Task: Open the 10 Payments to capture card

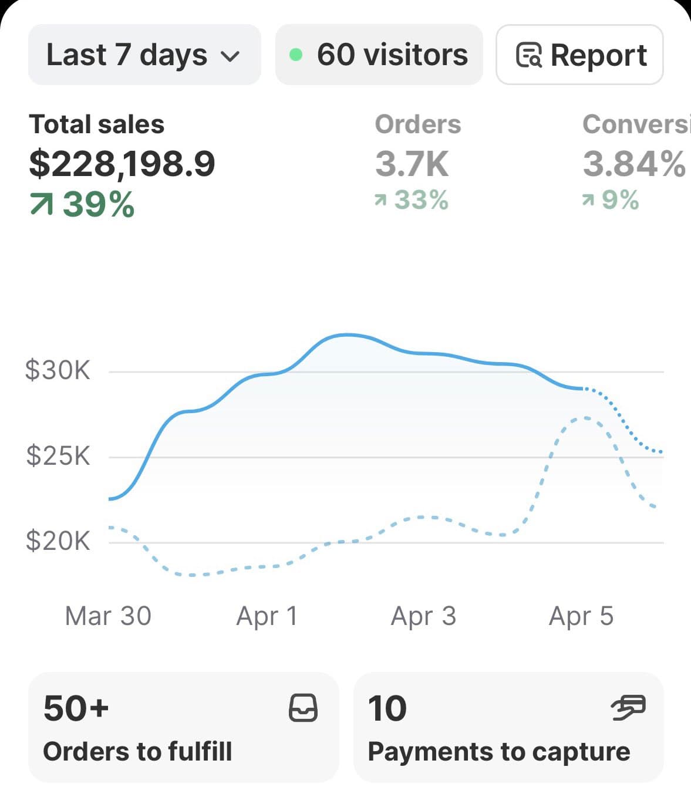Action: 508,727
